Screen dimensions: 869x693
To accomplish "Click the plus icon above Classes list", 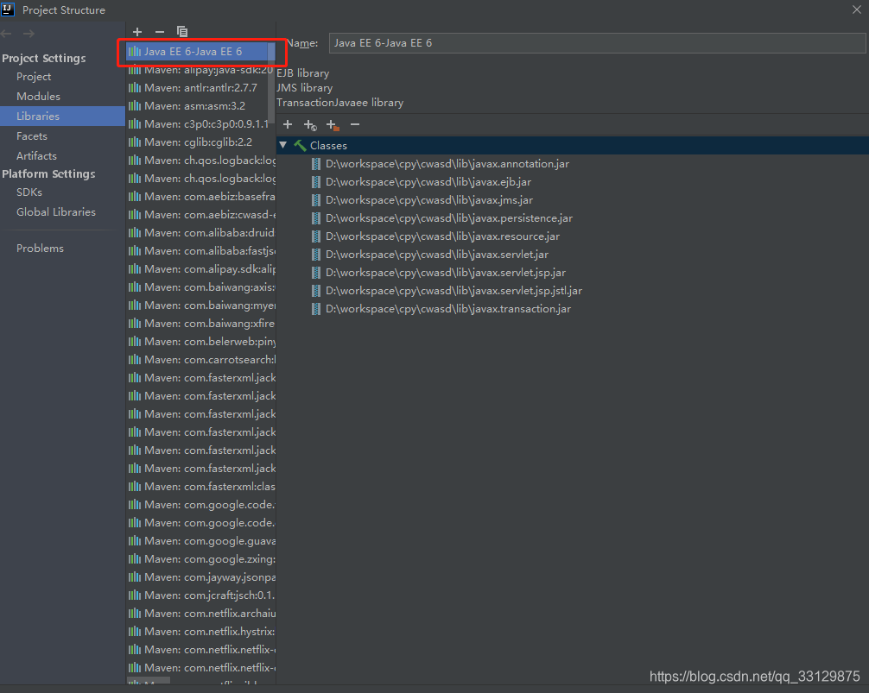I will click(288, 124).
